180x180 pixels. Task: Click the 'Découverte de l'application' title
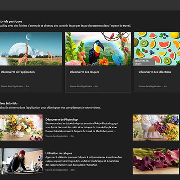pyautogui.click(x=18, y=72)
